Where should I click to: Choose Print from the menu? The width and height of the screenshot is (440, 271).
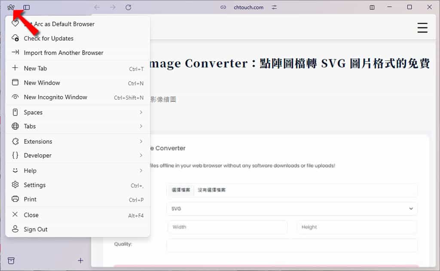78,199
